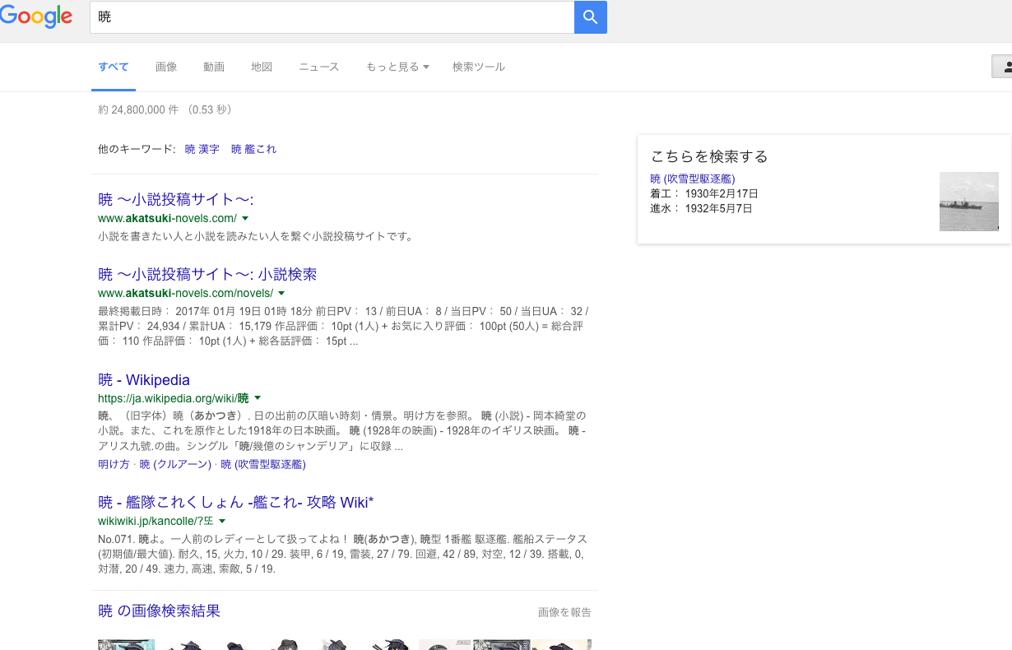Switch to the ニュース tab
The width and height of the screenshot is (1012, 650).
click(x=319, y=67)
